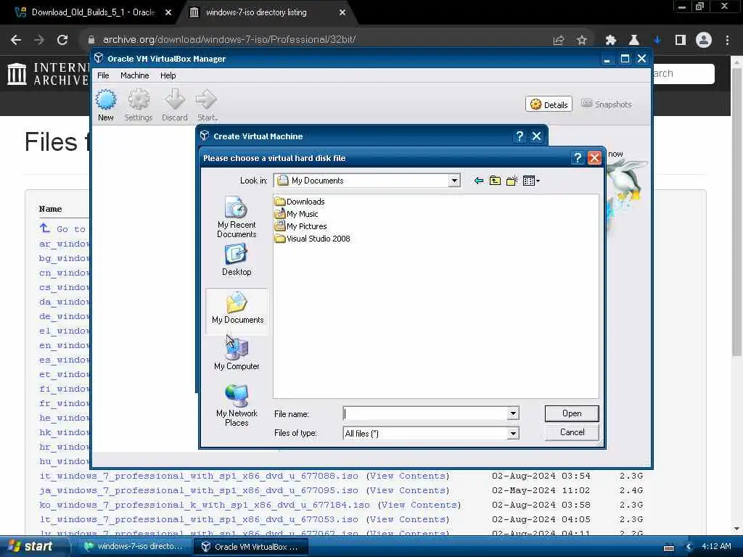Select the My Music folder
The width and height of the screenshot is (743, 557).
click(x=297, y=214)
